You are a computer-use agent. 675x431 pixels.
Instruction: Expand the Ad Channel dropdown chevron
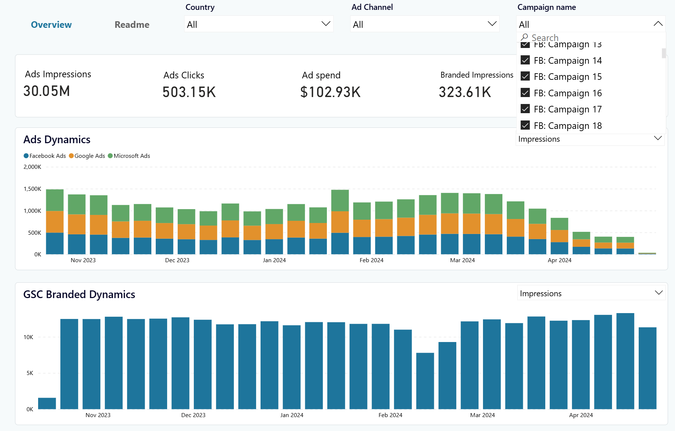(x=492, y=24)
